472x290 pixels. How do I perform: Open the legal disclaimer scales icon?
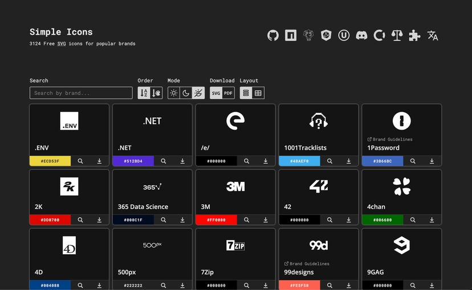(397, 36)
